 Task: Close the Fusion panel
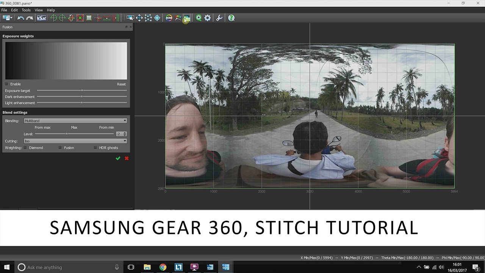point(131,27)
